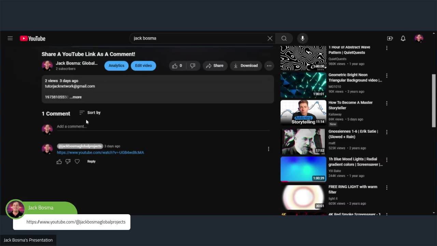Open account avatar menu in header

(419, 38)
